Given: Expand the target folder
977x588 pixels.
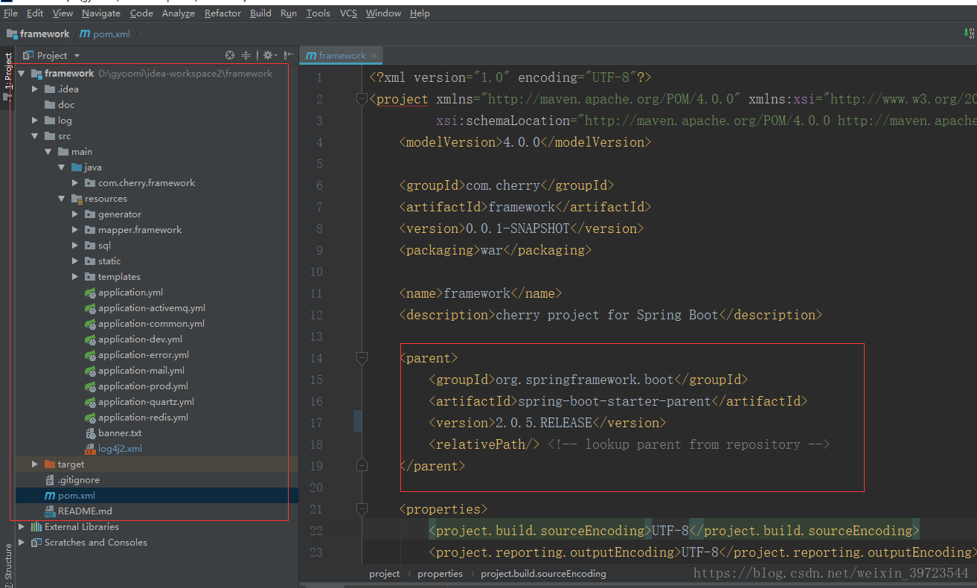Looking at the screenshot, I should click(x=35, y=464).
